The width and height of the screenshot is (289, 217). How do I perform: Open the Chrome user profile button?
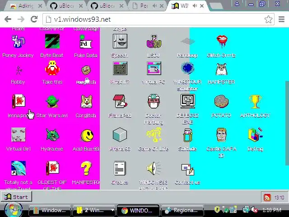[x=237, y=4]
